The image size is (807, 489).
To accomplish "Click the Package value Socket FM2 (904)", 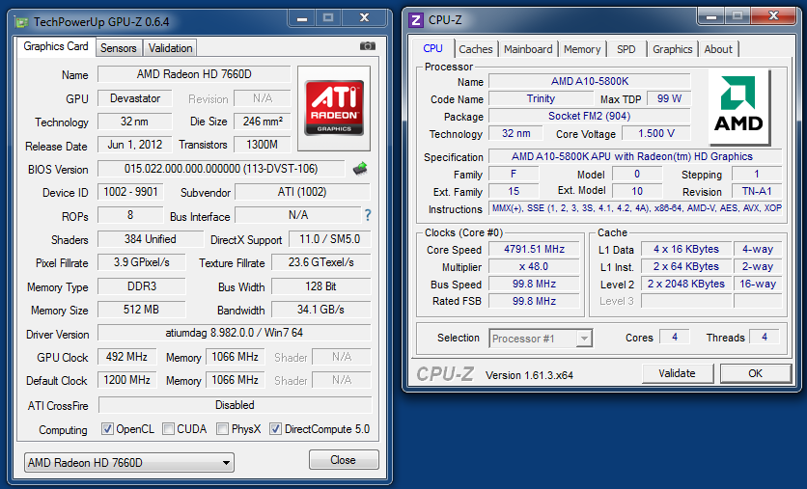I will (589, 116).
